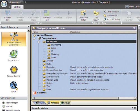Select the Controls ribbon tab
The width and height of the screenshot is (140, 111).
tap(17, 7)
